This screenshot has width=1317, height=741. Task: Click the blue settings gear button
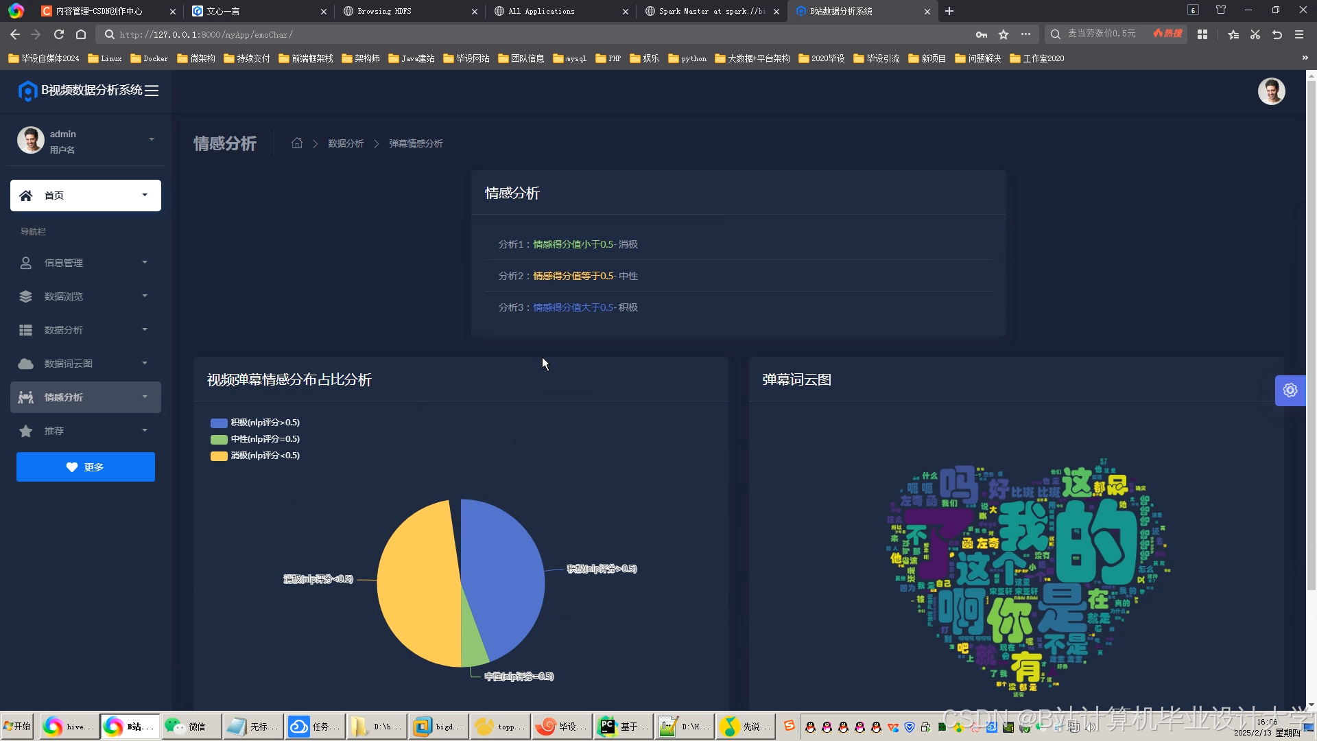(1290, 390)
